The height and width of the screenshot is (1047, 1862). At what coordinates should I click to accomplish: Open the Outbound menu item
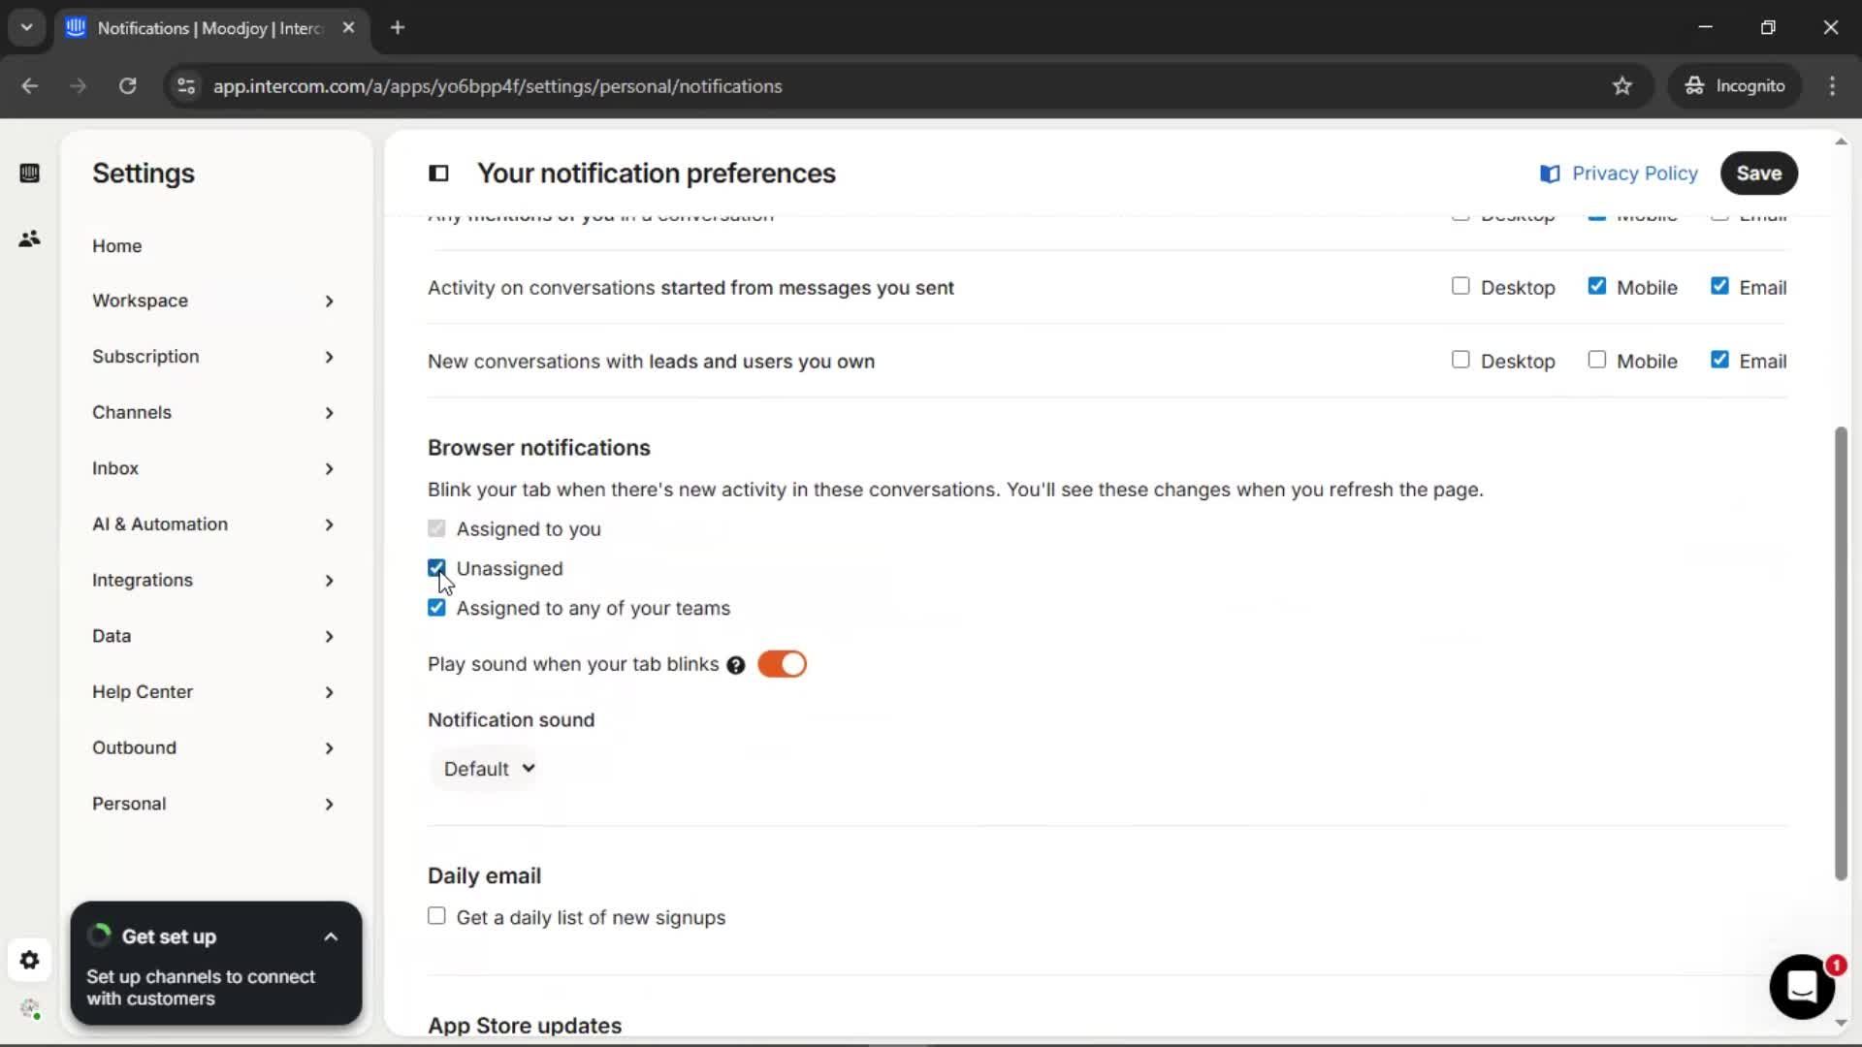coord(213,748)
